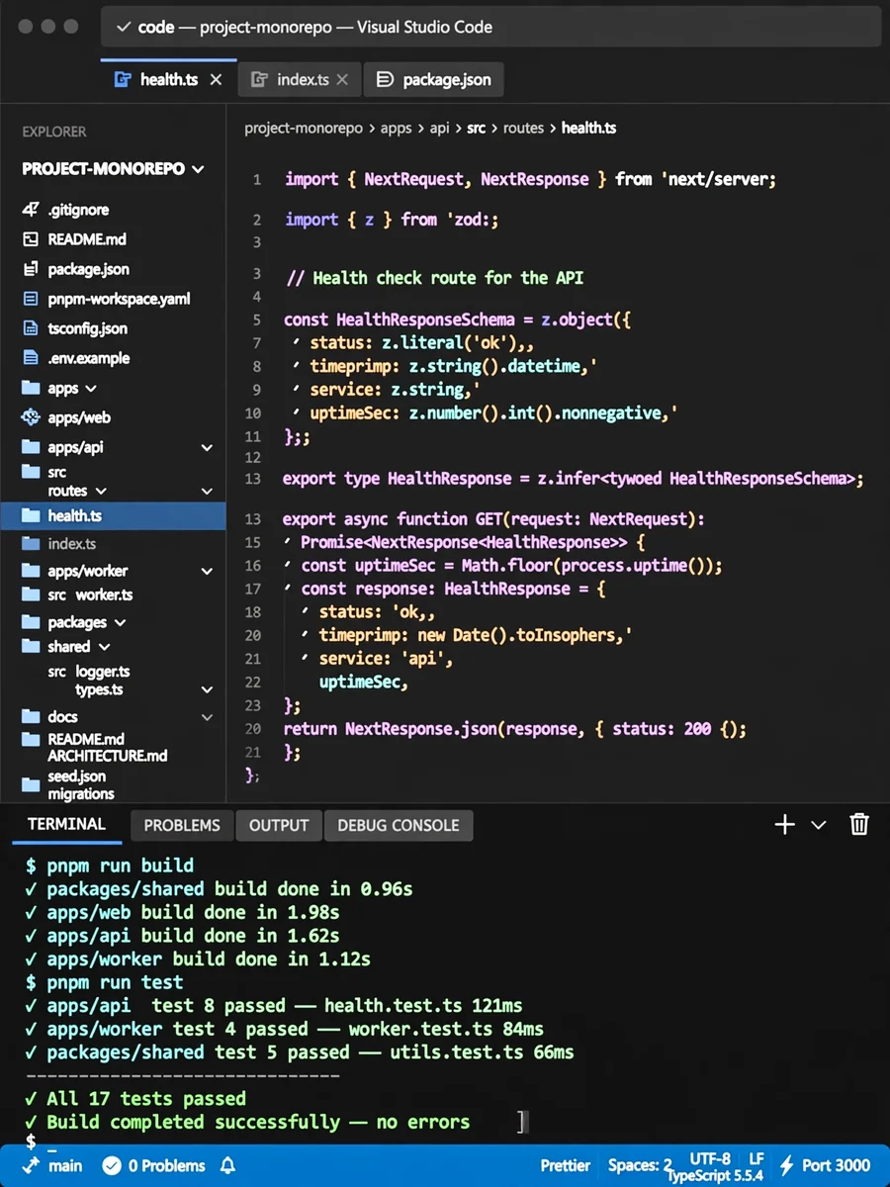Open README.md at the project root
This screenshot has width=890, height=1187.
87,239
